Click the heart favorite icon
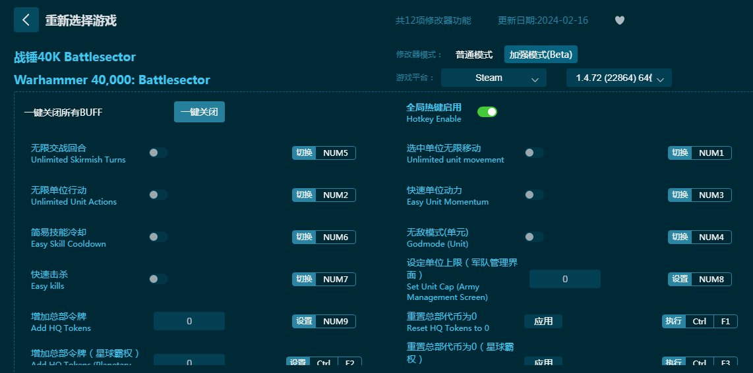 (x=620, y=20)
